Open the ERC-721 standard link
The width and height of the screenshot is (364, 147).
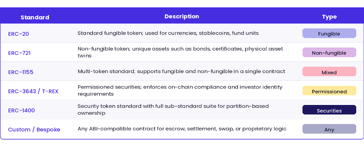tap(19, 53)
